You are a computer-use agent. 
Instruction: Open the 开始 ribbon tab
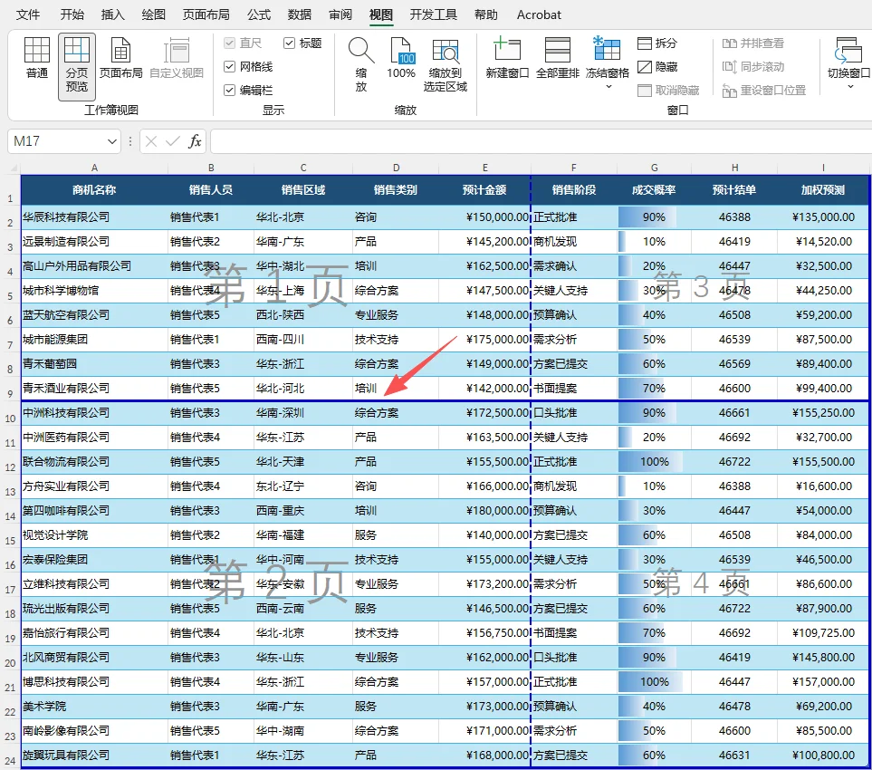[72, 14]
